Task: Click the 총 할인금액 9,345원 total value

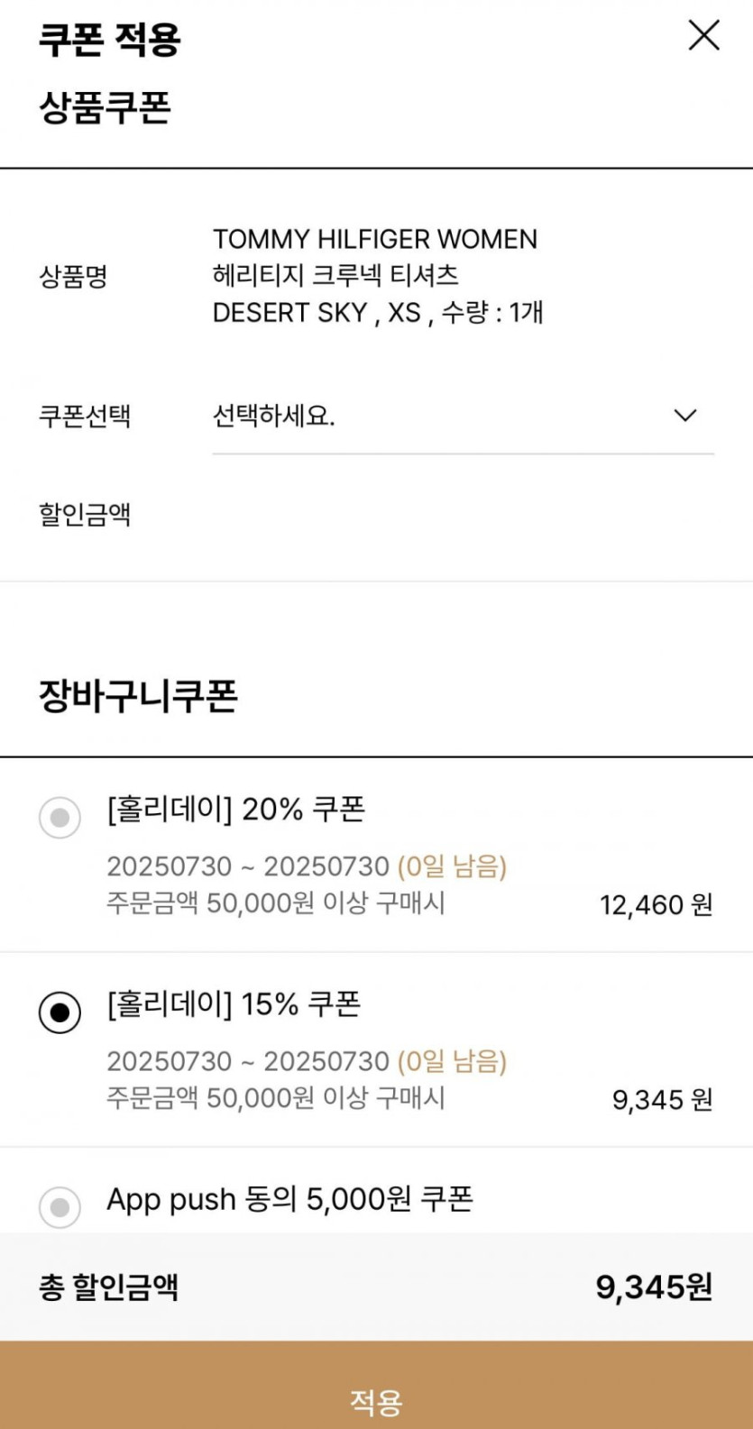Action: click(x=654, y=1287)
